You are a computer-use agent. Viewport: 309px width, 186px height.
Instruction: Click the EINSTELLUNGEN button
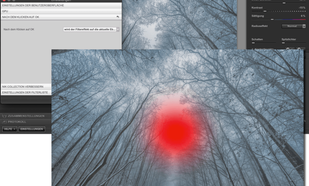tap(32, 129)
